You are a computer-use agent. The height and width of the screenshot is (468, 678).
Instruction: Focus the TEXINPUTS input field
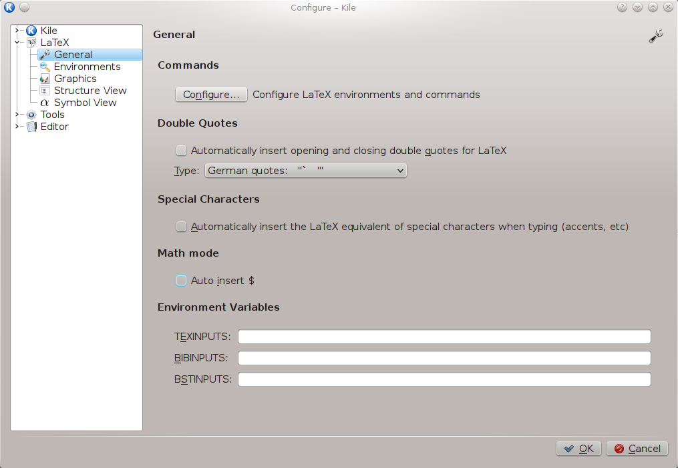pos(444,337)
